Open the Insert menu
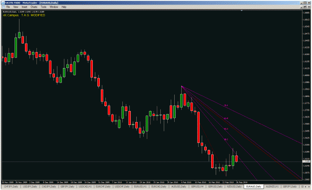The width and height of the screenshot is (312, 190). [x=24, y=7]
